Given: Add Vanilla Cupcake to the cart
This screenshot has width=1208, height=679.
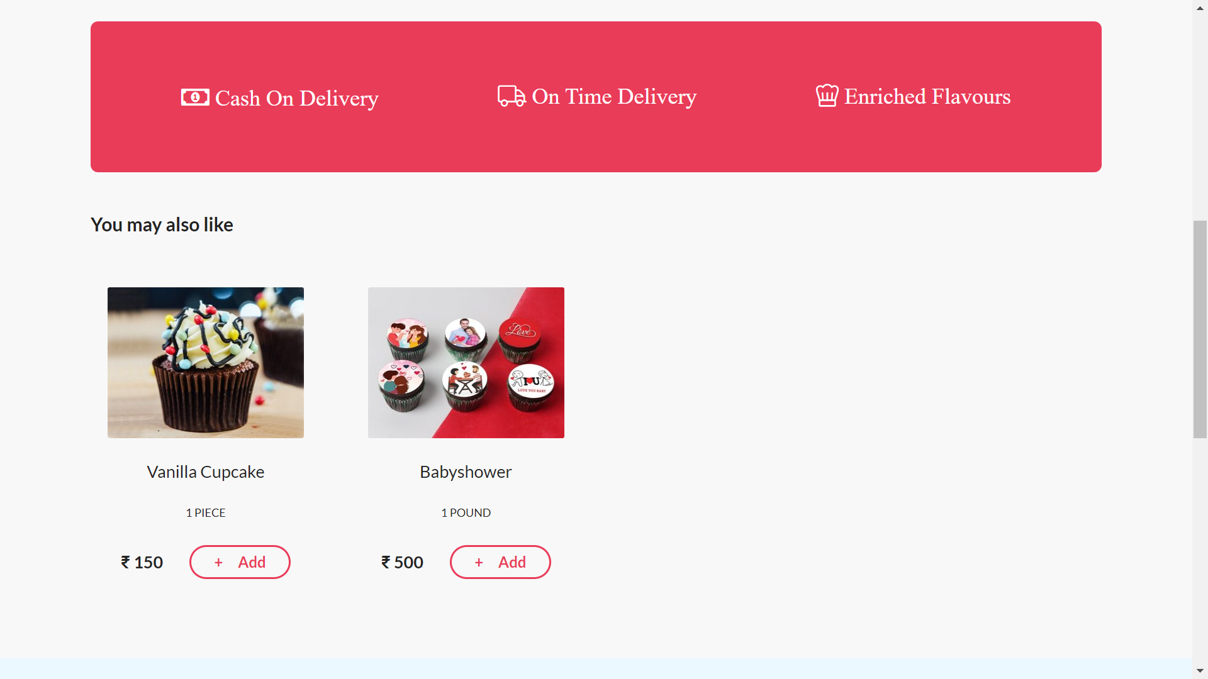Looking at the screenshot, I should pyautogui.click(x=240, y=562).
